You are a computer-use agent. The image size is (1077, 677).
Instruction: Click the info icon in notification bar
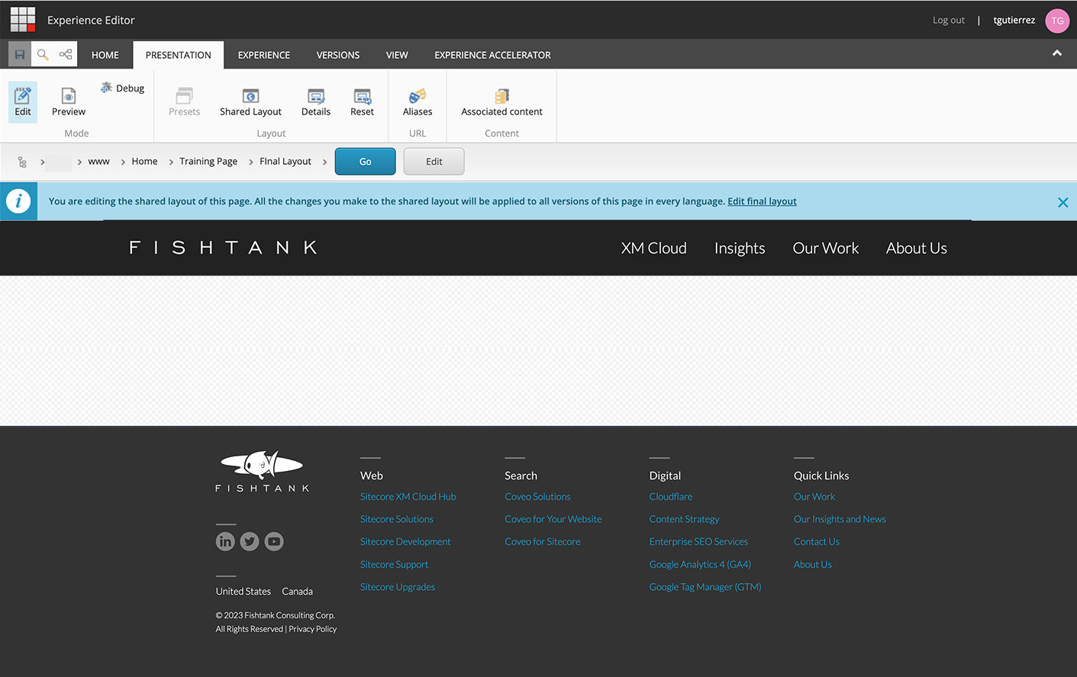coord(18,201)
